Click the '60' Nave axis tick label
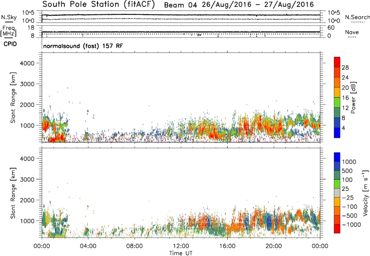The image size is (370, 256). tap(331, 28)
